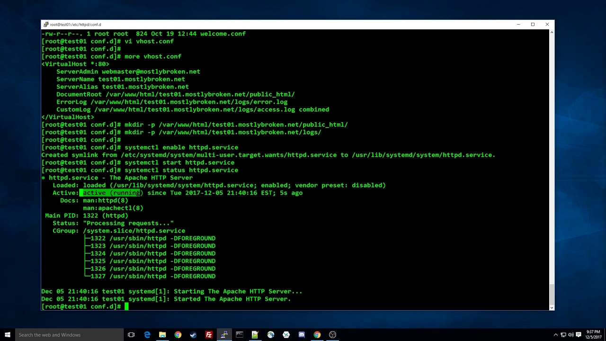The width and height of the screenshot is (606, 341).
Task: Open the taskbar clock and date
Action: (592, 335)
